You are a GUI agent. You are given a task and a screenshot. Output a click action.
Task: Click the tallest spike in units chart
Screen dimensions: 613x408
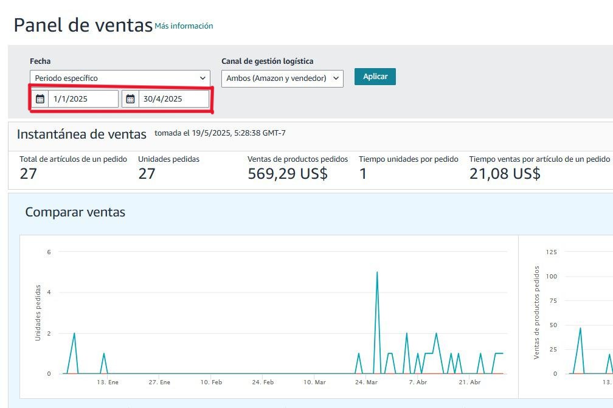click(377, 272)
